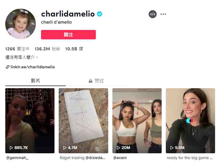Follow charlidamelio with the red button
This screenshot has height=163, width=219.
[68, 35]
